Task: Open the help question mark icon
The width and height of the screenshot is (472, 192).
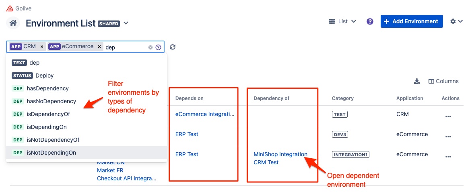Action: tap(370, 22)
